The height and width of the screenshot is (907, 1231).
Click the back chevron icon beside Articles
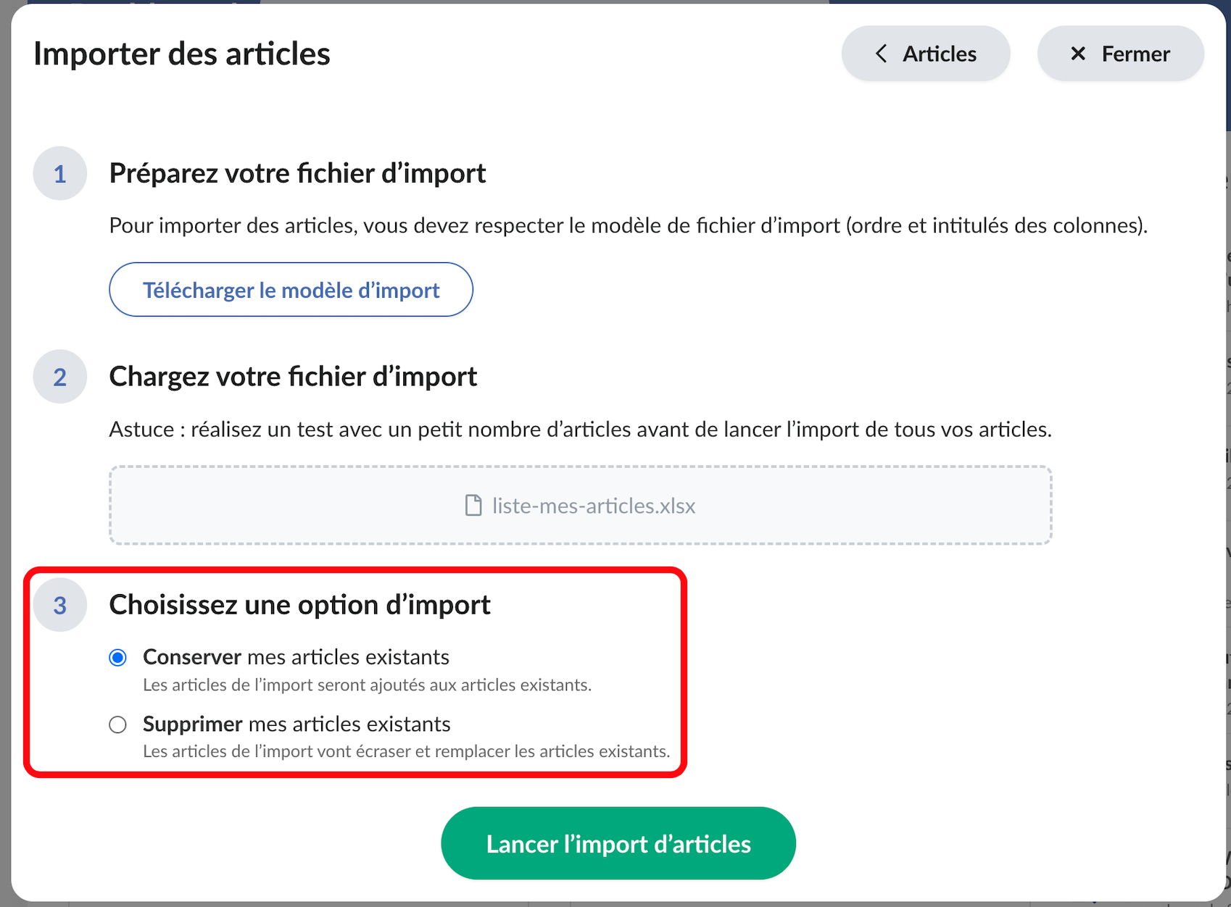(881, 54)
